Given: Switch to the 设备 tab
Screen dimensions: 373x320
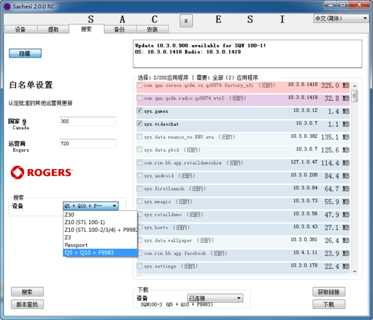Looking at the screenshot, I should tap(21, 30).
